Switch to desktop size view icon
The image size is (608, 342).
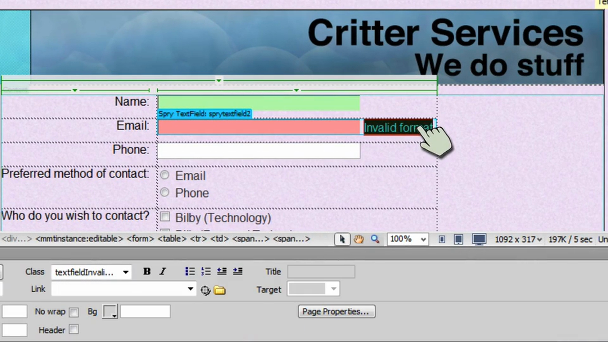(x=479, y=239)
